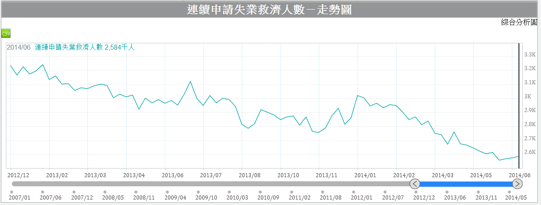
Task: Click the 2012/12 x-axis label on chart
Action: [18, 175]
